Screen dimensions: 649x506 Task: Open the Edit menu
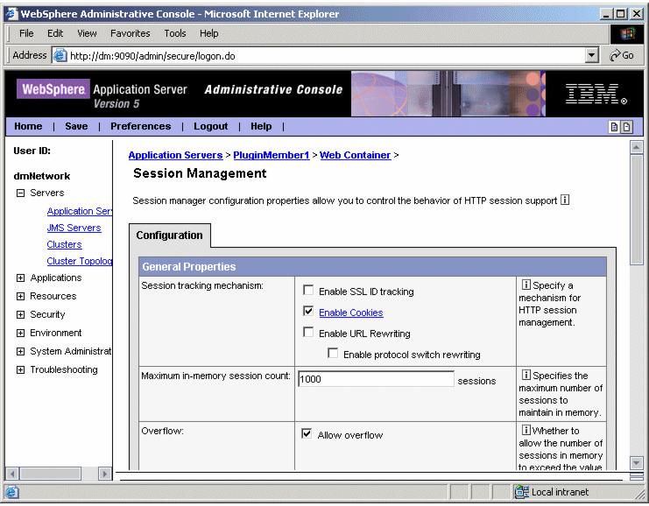pyautogui.click(x=55, y=33)
